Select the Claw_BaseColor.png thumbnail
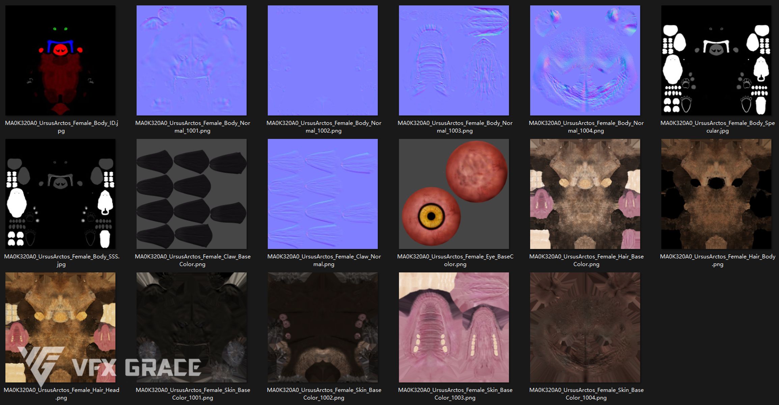Viewport: 779px width, 405px height. click(192, 194)
